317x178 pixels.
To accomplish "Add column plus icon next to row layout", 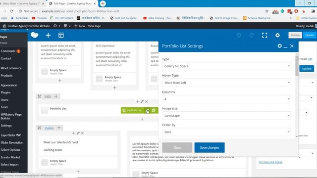I will point(56,96).
